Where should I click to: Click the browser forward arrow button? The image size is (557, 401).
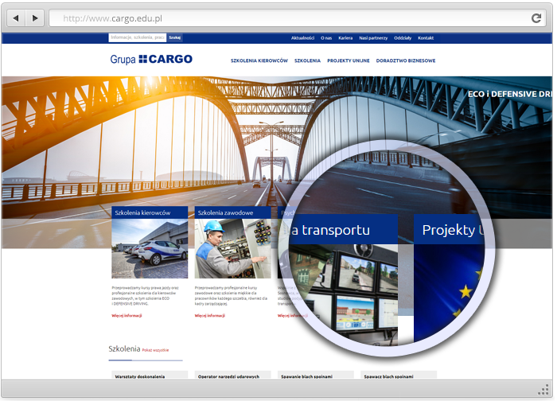(x=35, y=18)
